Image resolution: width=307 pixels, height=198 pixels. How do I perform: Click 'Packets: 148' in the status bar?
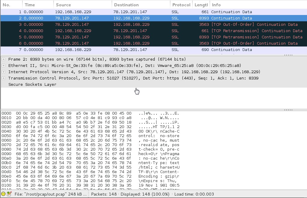(104, 194)
